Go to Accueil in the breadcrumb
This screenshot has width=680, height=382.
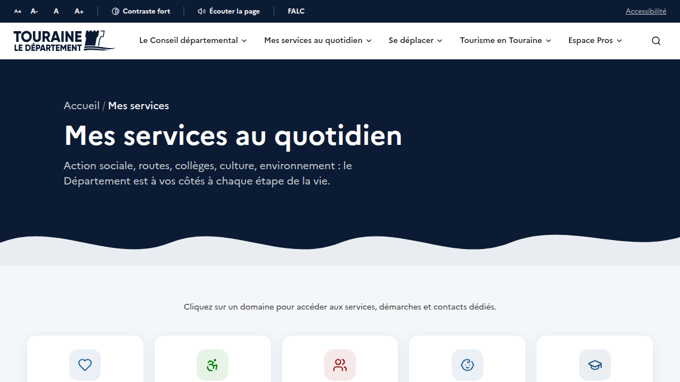click(82, 106)
